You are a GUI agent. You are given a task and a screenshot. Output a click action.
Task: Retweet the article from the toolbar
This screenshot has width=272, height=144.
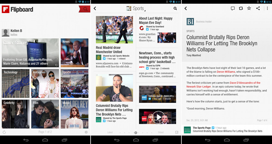tap(241, 8)
